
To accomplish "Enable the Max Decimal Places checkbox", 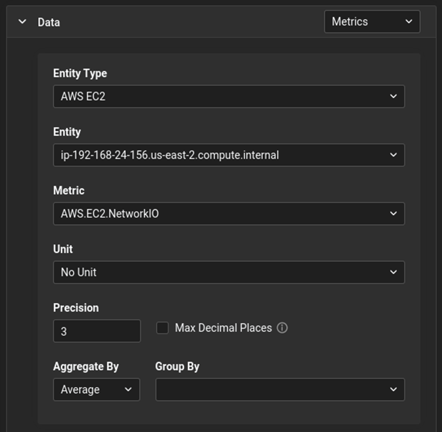I will tap(163, 328).
